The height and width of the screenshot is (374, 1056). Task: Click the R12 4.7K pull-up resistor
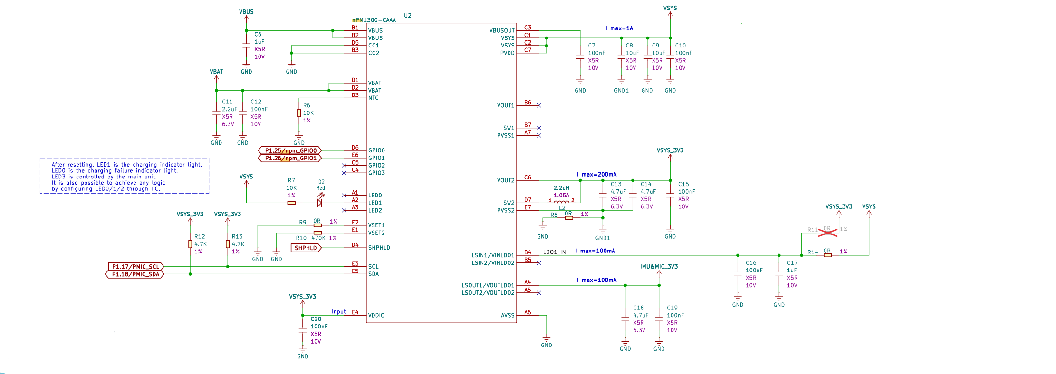click(x=190, y=244)
